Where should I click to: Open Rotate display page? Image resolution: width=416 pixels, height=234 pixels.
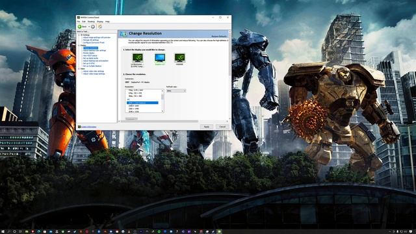coord(88,53)
